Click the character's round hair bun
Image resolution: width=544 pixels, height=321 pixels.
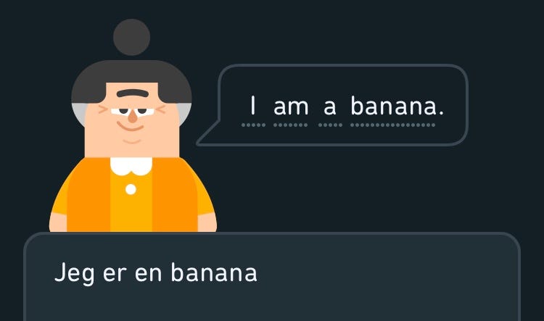(131, 37)
